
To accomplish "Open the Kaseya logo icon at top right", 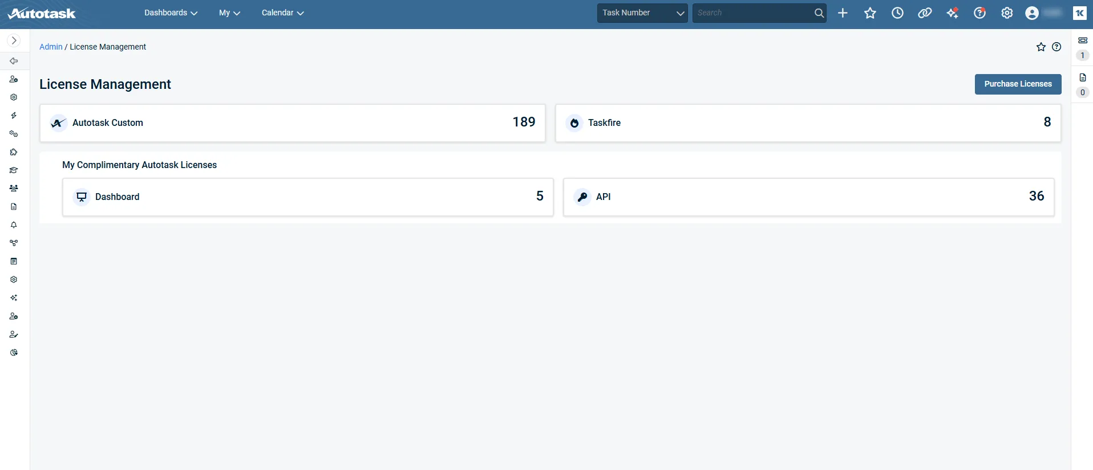I will point(1079,13).
